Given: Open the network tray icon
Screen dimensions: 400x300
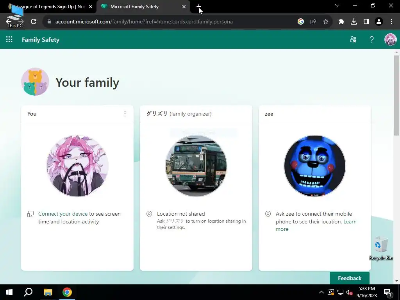Looking at the screenshot, I should coord(340,292).
